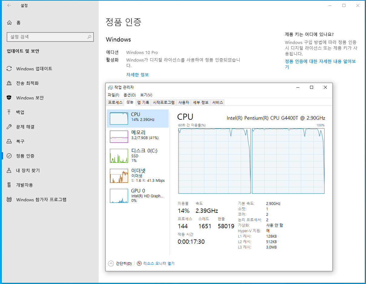Click the 가상화 value 사용 안 함
Viewport: 366px width, 284px height.
pyautogui.click(x=274, y=225)
